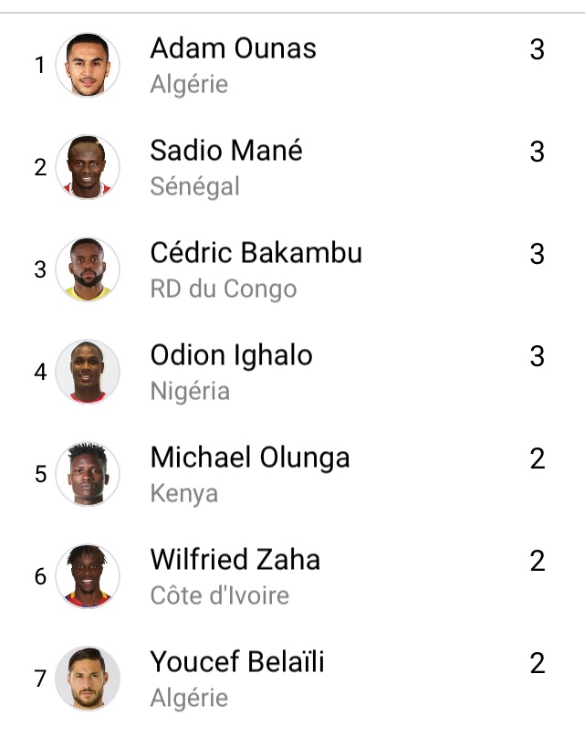
Task: Open Cédric Bakambu's profile photo
Action: [88, 269]
